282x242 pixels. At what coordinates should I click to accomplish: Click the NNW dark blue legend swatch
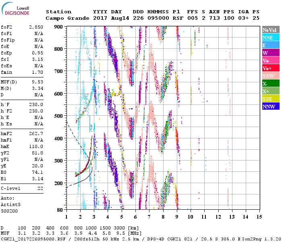pyautogui.click(x=270, y=106)
